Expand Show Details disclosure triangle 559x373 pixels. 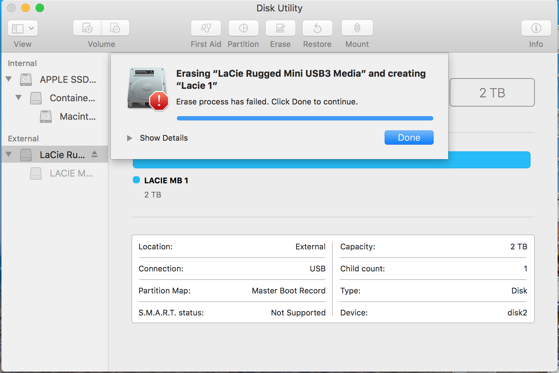pyautogui.click(x=130, y=138)
